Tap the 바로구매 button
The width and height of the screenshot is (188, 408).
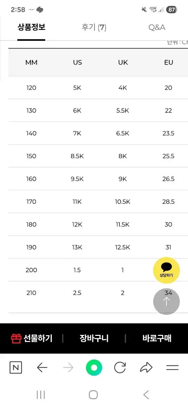(157, 339)
